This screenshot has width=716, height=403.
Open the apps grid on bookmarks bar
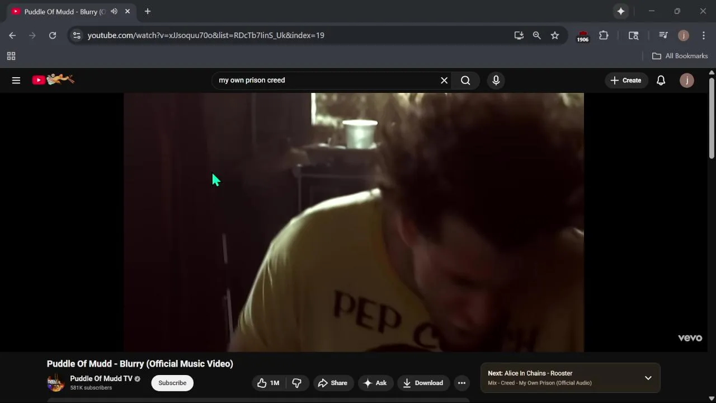[x=11, y=56]
